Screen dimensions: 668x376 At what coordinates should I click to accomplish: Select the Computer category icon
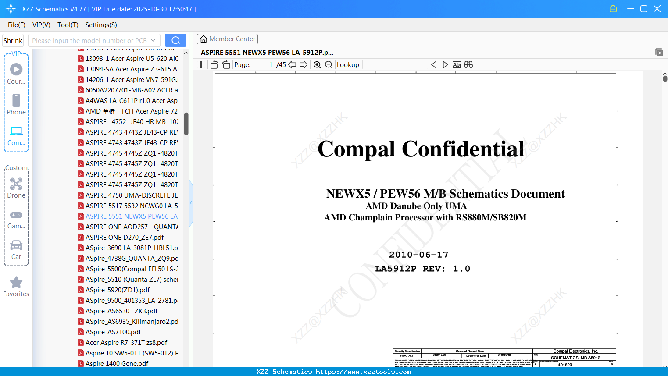point(16,135)
